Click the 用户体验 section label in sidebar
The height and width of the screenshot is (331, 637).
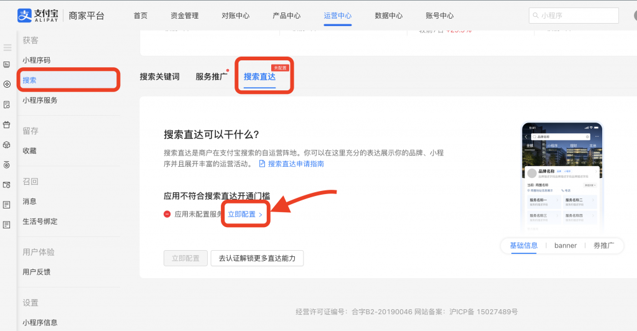tap(39, 252)
